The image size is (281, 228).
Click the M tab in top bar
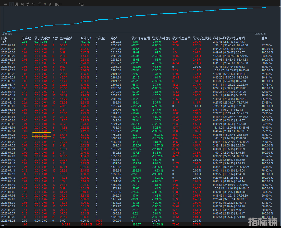pos(45,4)
